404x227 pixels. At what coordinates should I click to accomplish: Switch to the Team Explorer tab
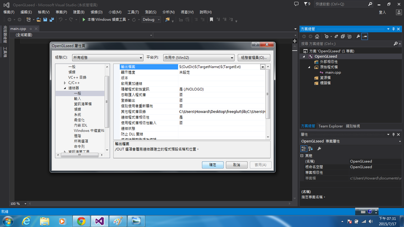(x=331, y=126)
